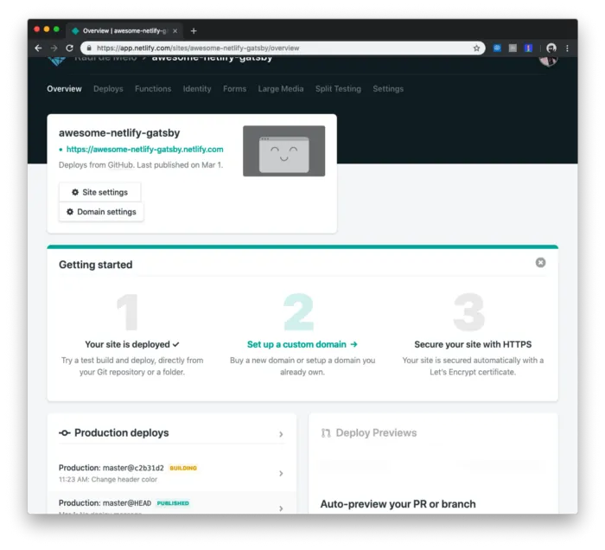Image resolution: width=605 pixels, height=550 pixels.
Task: Click the Deploy Previews pull-request icon
Action: (326, 433)
